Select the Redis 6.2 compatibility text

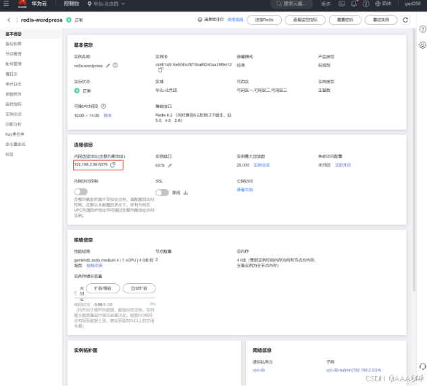193,118
